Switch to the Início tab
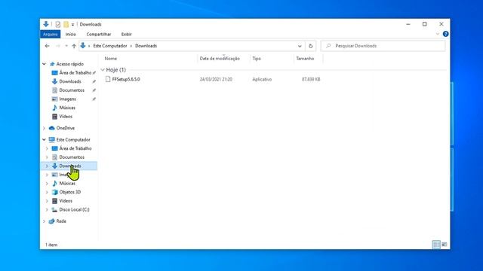 click(70, 34)
